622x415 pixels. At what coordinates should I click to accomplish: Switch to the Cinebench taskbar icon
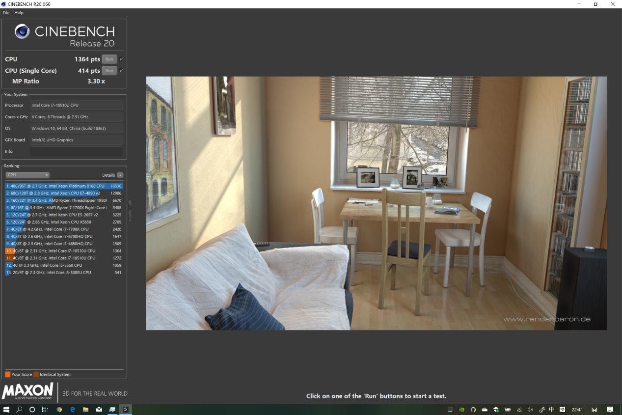pyautogui.click(x=126, y=409)
